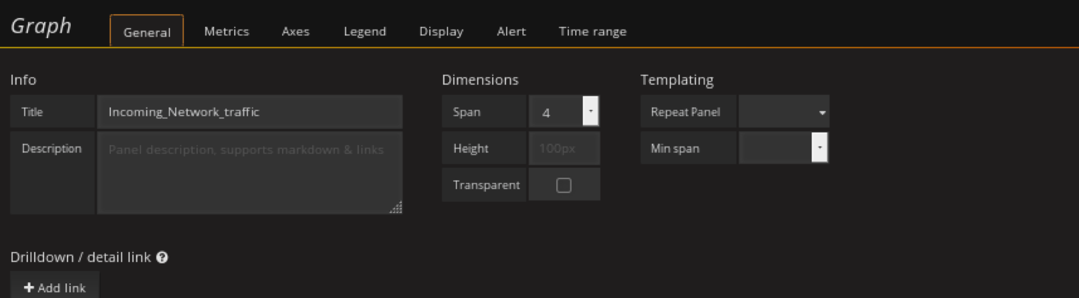The width and height of the screenshot is (1079, 298).
Task: Click the Title field containing Incoming_Network_traffic
Action: [249, 112]
